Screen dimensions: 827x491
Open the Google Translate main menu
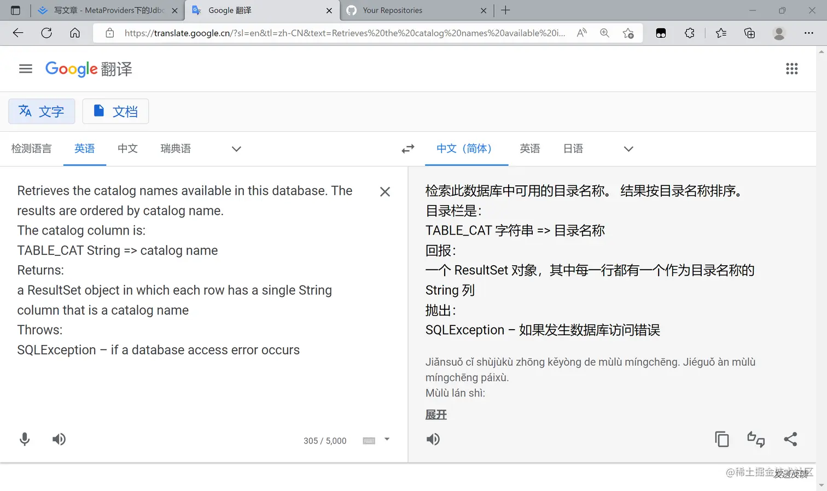(x=26, y=69)
